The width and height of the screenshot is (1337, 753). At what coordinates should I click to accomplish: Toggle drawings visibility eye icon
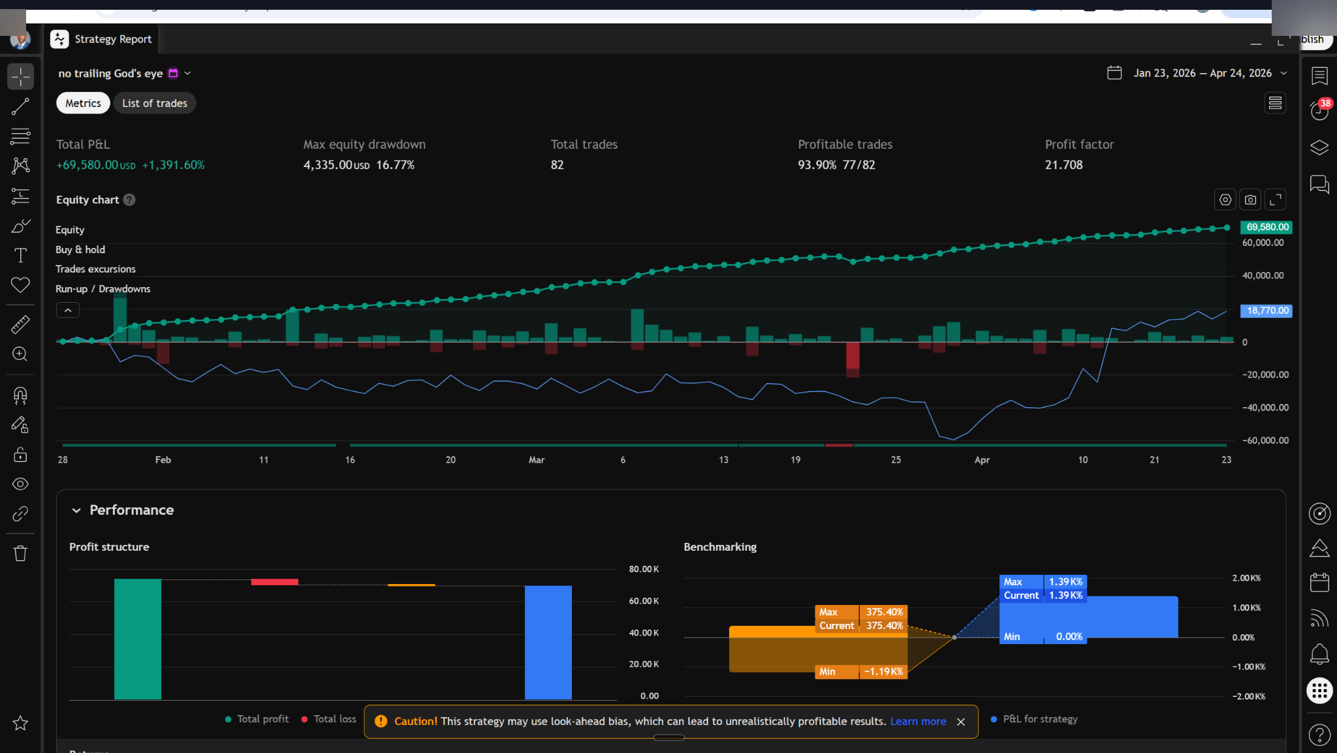20,484
